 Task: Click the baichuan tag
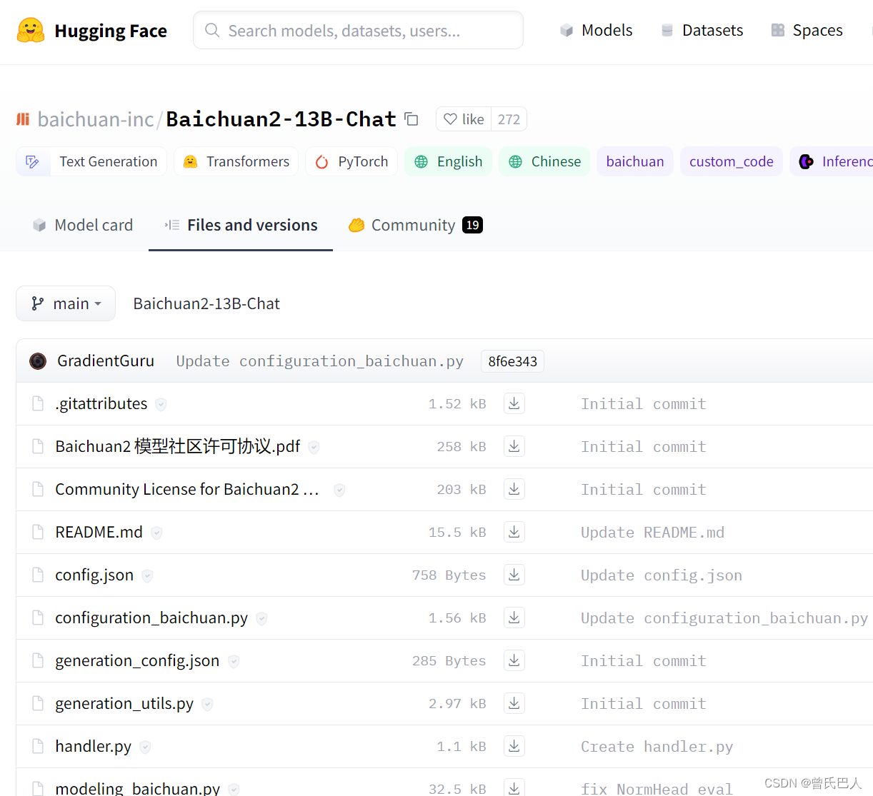635,161
